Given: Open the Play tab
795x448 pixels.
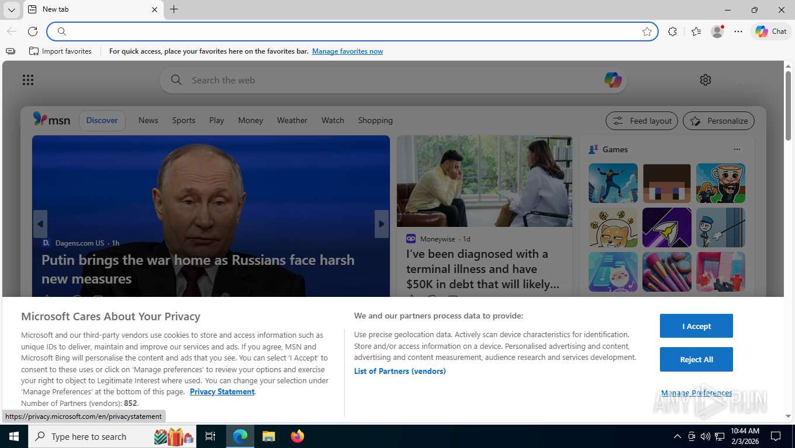Looking at the screenshot, I should [216, 120].
